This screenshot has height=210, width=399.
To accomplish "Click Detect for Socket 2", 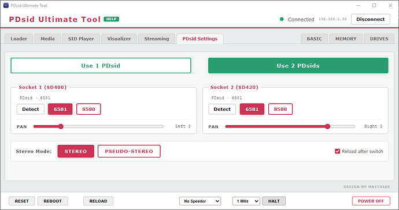I will 222,109.
